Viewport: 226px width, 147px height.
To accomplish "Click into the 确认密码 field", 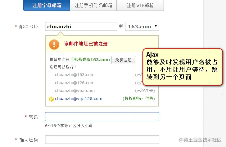I will click(x=102, y=140).
